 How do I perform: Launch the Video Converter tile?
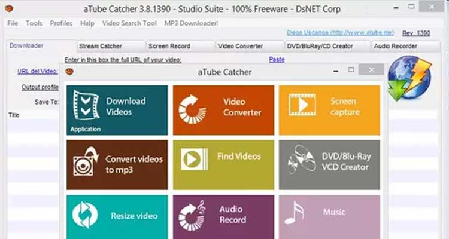click(x=223, y=110)
